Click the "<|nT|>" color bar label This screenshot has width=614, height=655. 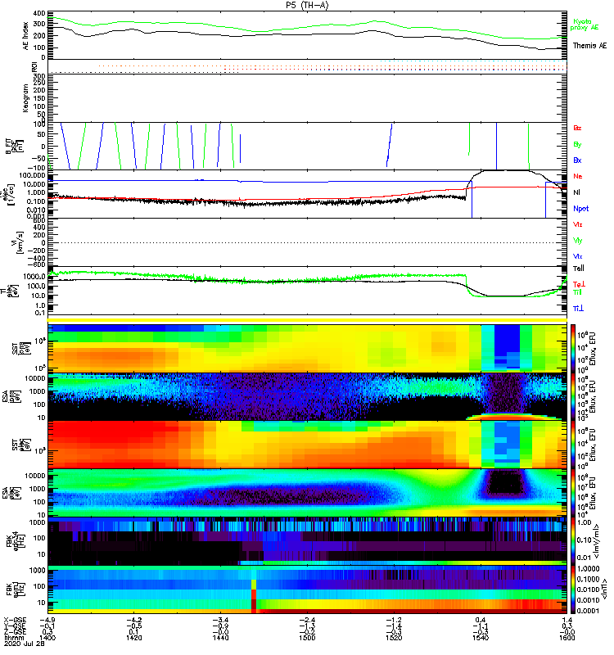click(603, 589)
